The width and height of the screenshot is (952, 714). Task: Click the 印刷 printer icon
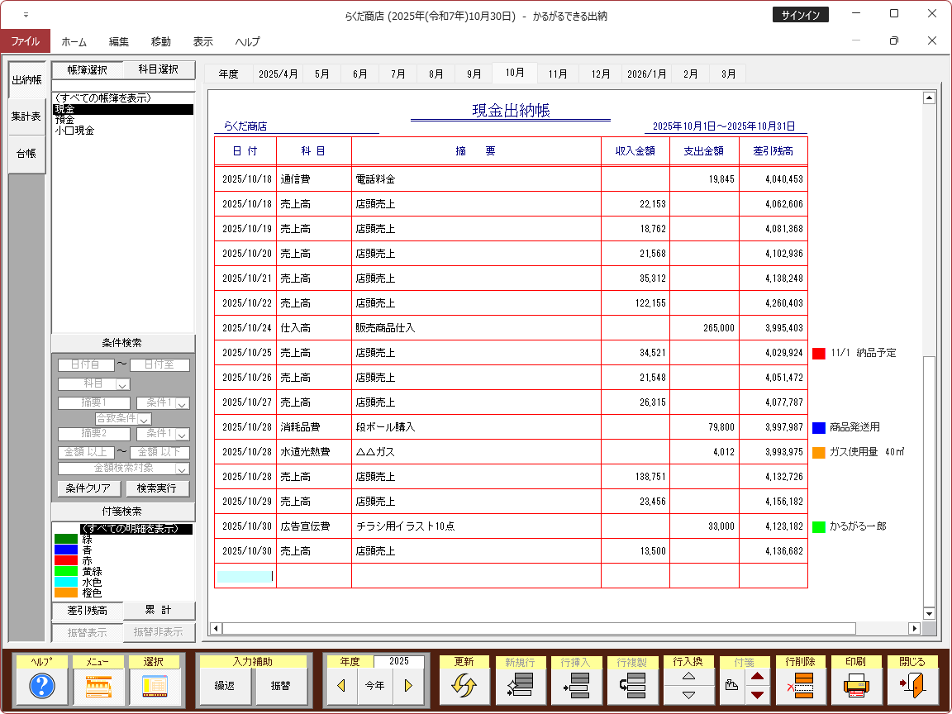[x=857, y=686]
